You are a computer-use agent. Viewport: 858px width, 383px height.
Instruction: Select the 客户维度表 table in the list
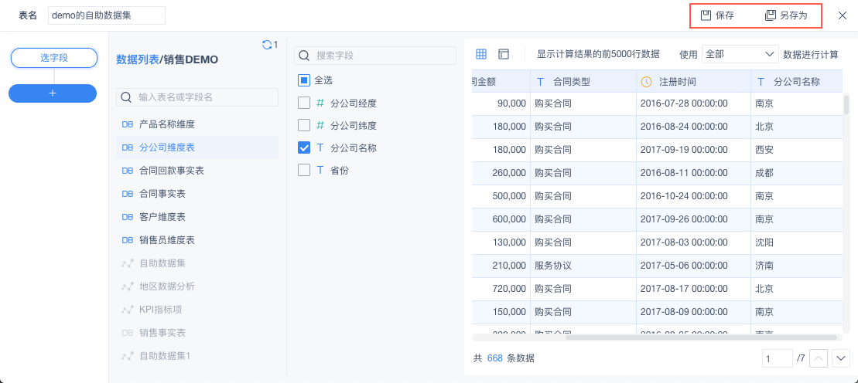(162, 217)
